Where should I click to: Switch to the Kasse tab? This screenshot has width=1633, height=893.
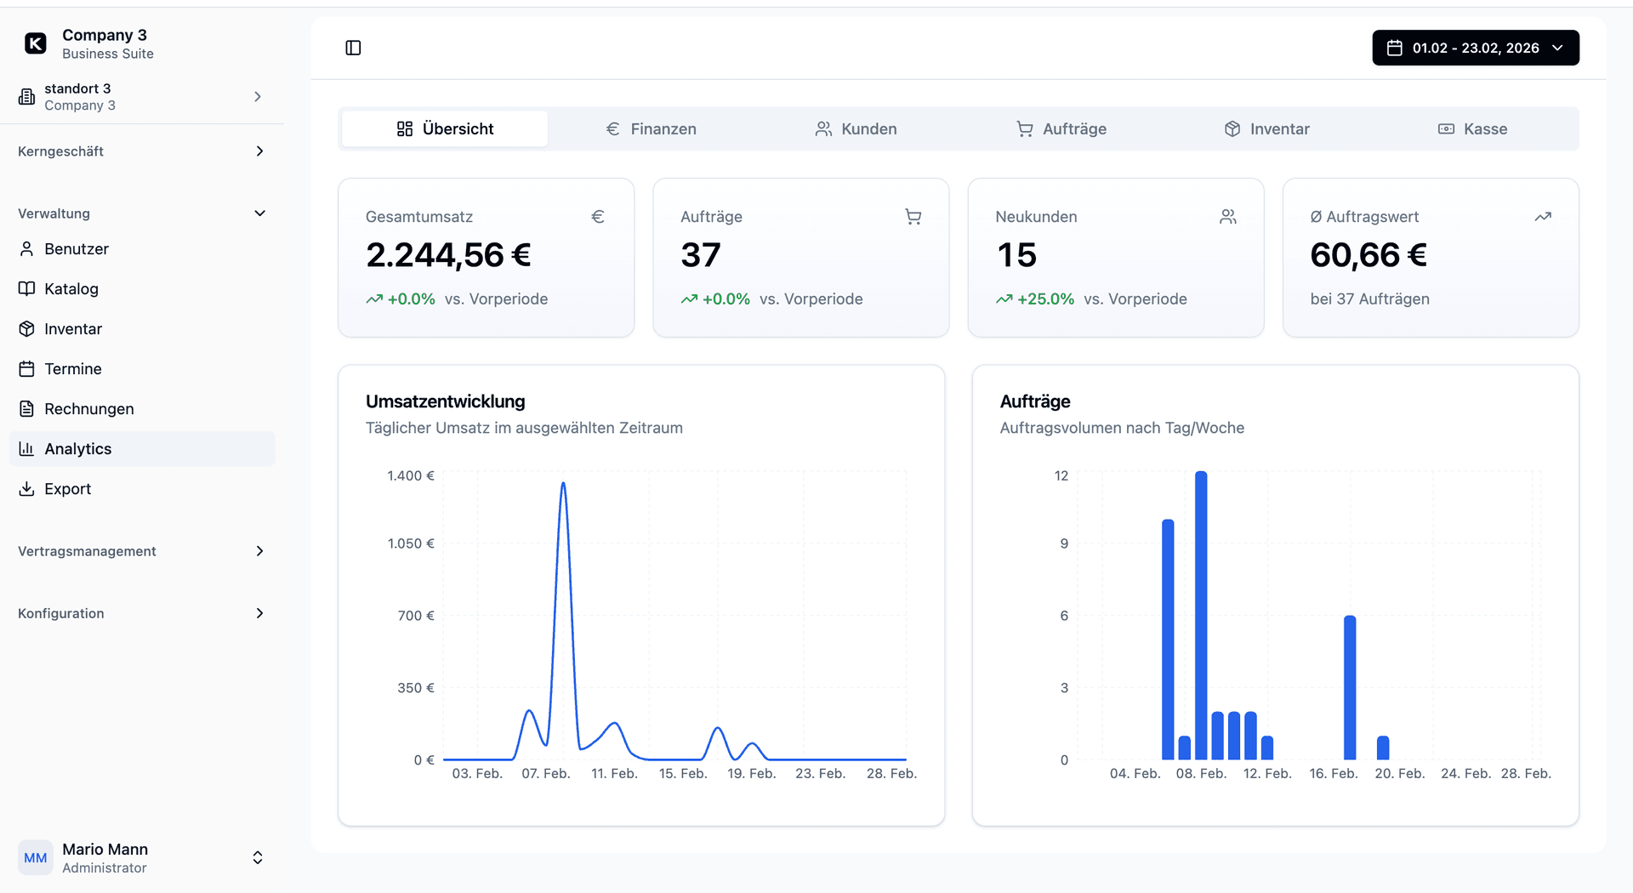pos(1472,128)
